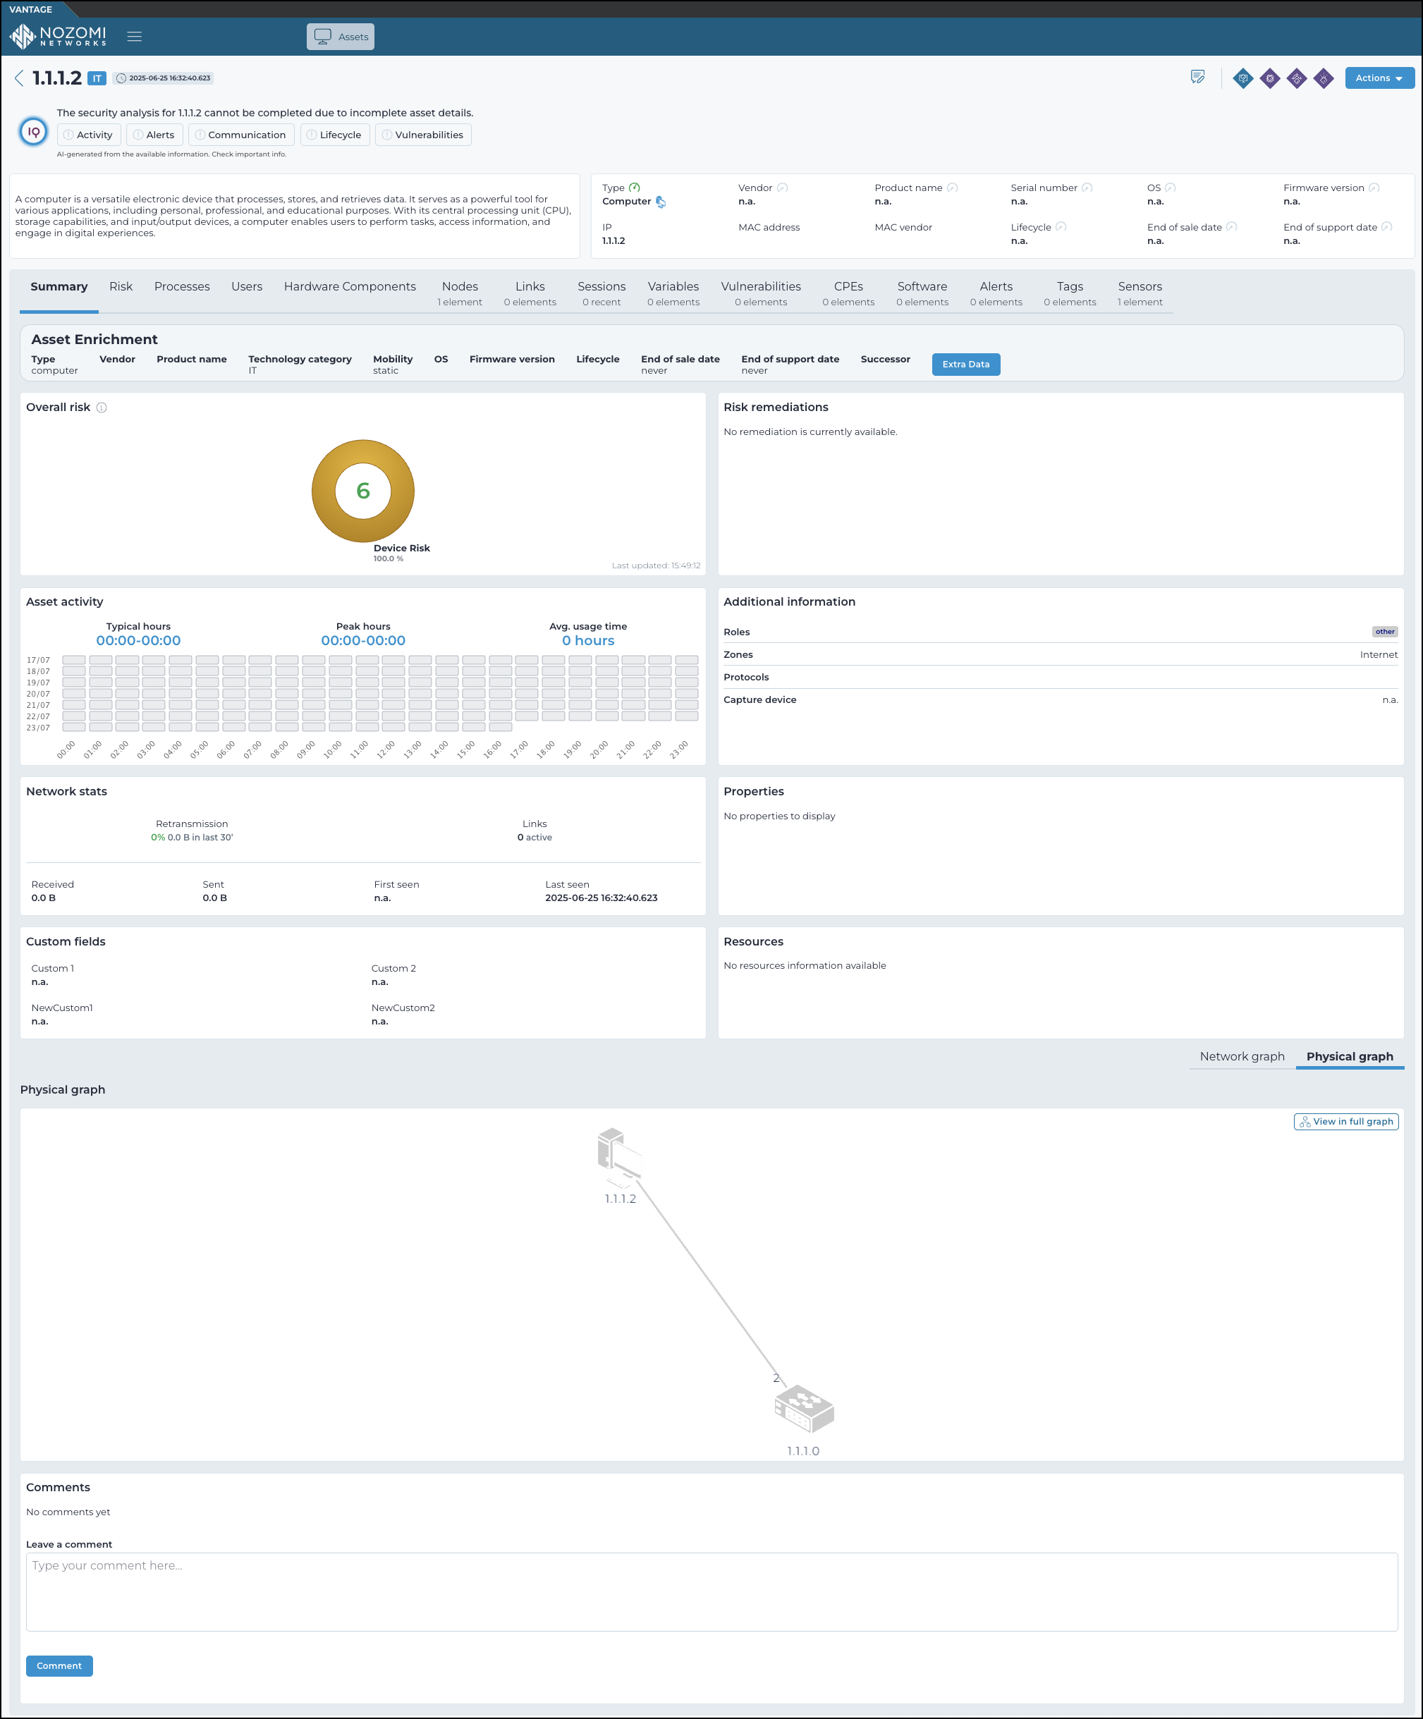Click the Internet zone value
This screenshot has width=1423, height=1719.
[x=1379, y=654]
